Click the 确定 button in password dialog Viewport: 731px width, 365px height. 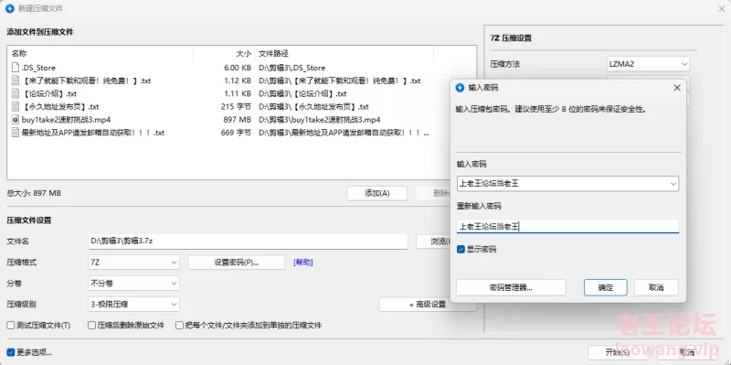(x=606, y=287)
